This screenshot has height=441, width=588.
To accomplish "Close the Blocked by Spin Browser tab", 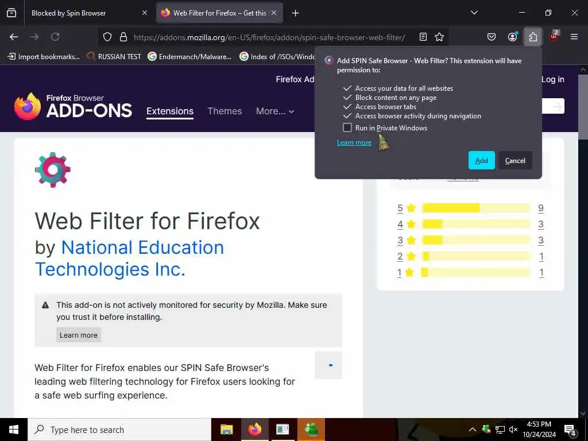I will (x=145, y=13).
